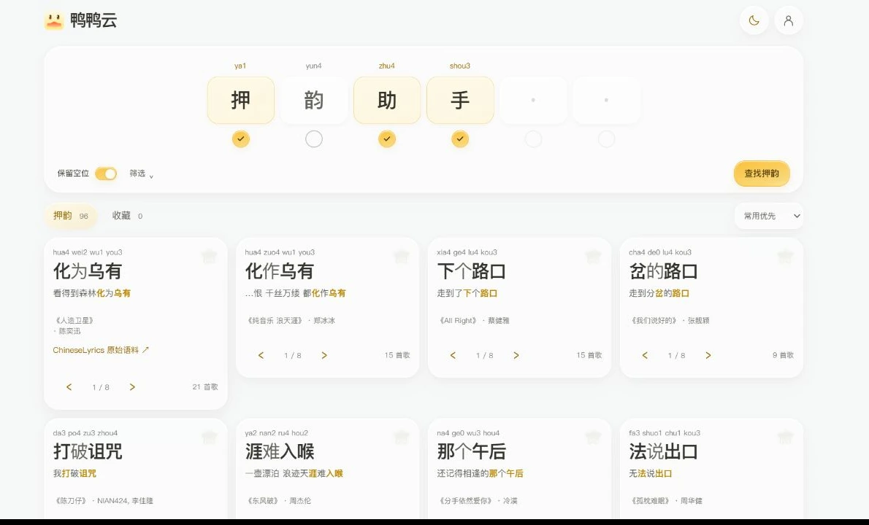Click the 打破诅咒 result heading
Image resolution: width=869 pixels, height=525 pixels.
tap(88, 451)
